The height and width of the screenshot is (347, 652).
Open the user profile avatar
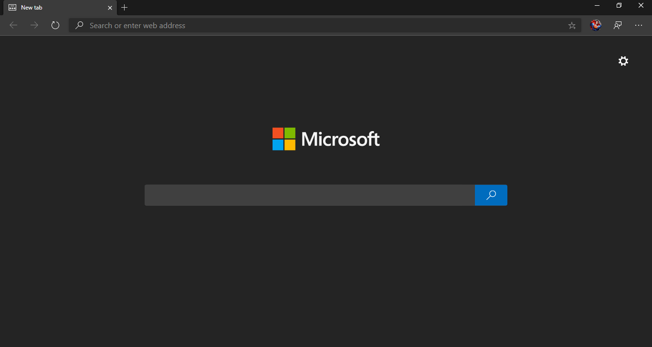[595, 25]
